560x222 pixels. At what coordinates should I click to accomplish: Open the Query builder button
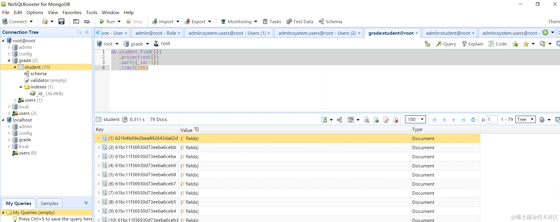pyautogui.click(x=446, y=44)
